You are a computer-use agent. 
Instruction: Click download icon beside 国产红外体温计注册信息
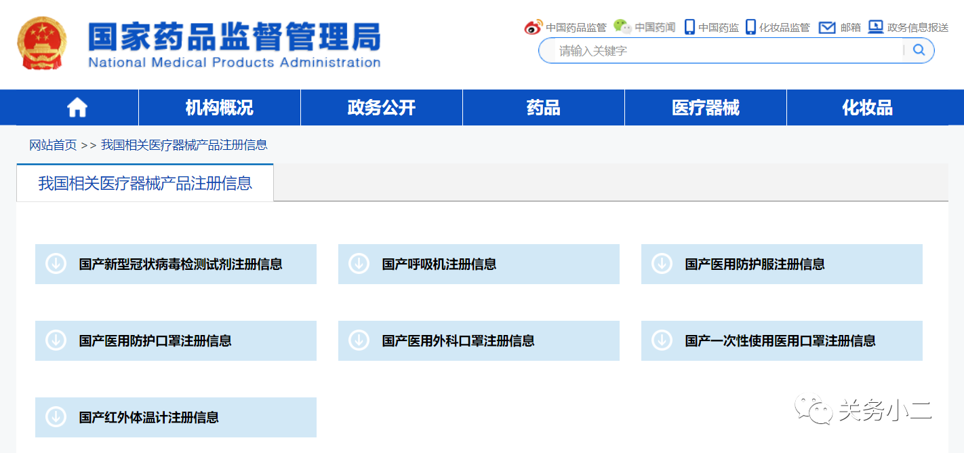tap(56, 417)
